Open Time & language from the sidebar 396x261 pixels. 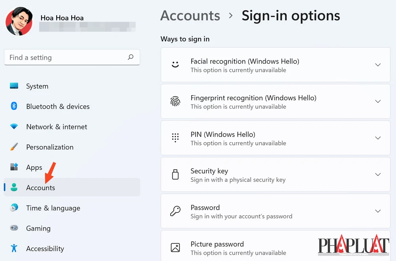[53, 208]
